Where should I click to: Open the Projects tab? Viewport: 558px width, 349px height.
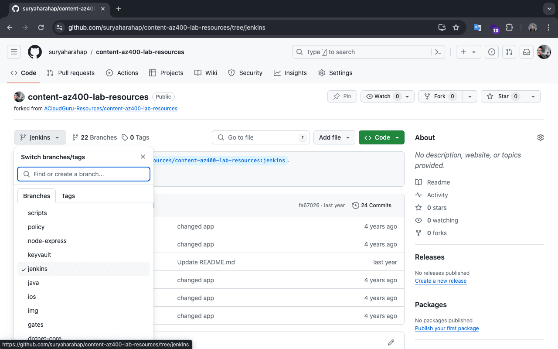click(x=166, y=73)
